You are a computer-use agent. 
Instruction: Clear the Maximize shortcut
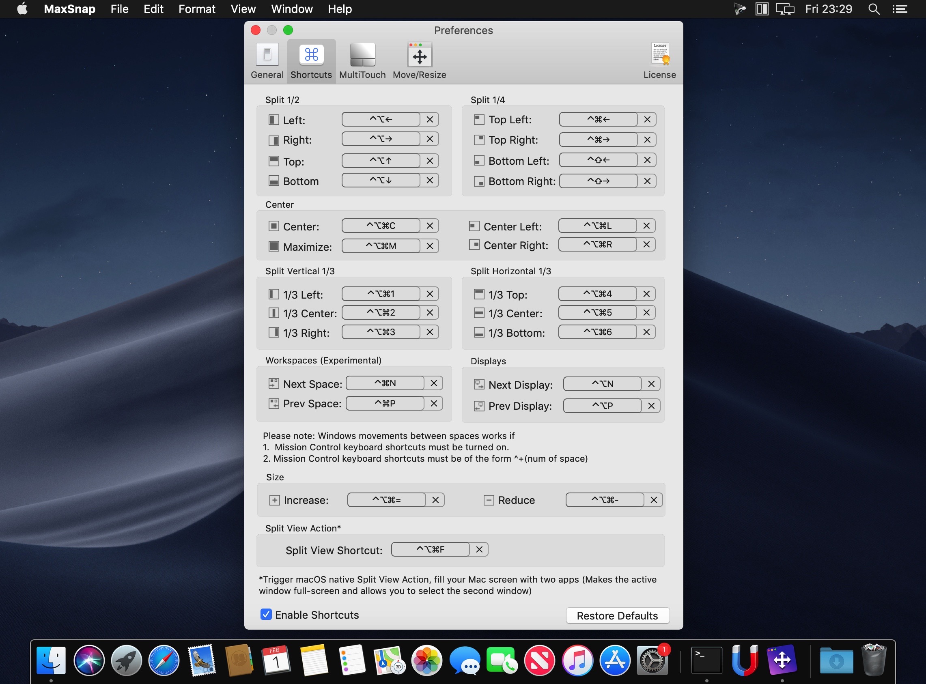429,246
